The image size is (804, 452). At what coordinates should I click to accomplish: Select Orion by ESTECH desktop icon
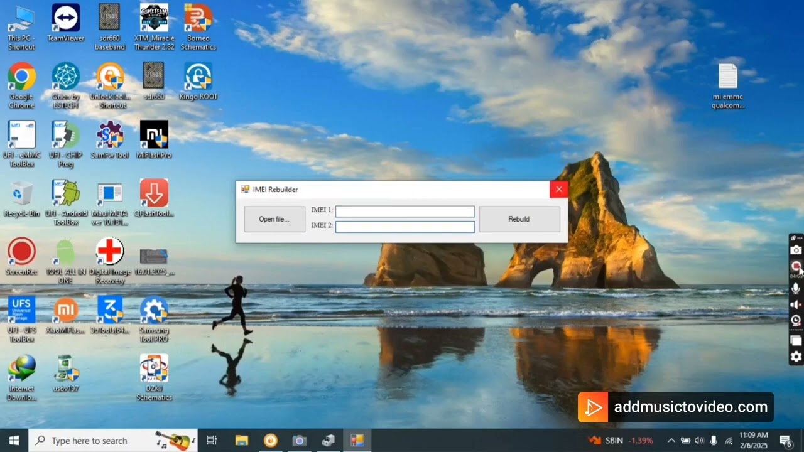[x=66, y=86]
